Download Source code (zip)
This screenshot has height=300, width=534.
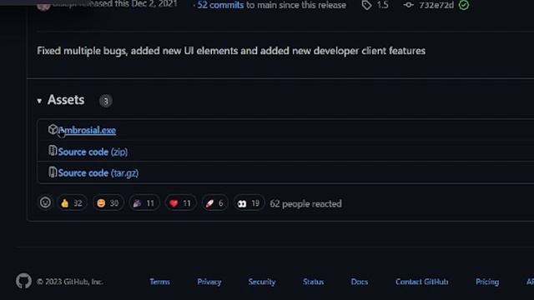(93, 152)
